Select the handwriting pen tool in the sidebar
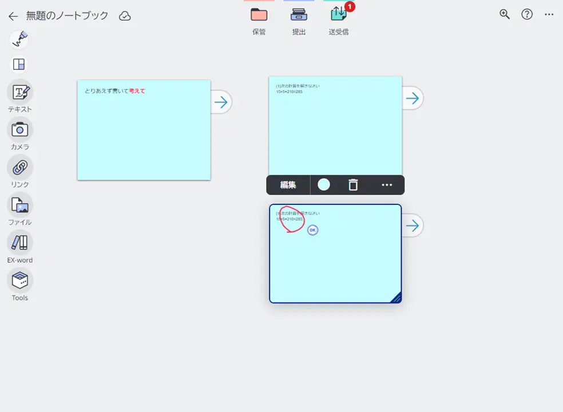The height and width of the screenshot is (412, 563). pos(19,39)
